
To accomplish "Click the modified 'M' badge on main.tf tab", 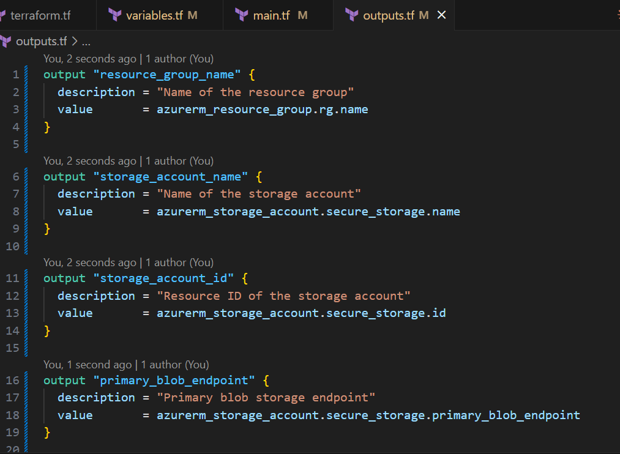I will point(302,15).
